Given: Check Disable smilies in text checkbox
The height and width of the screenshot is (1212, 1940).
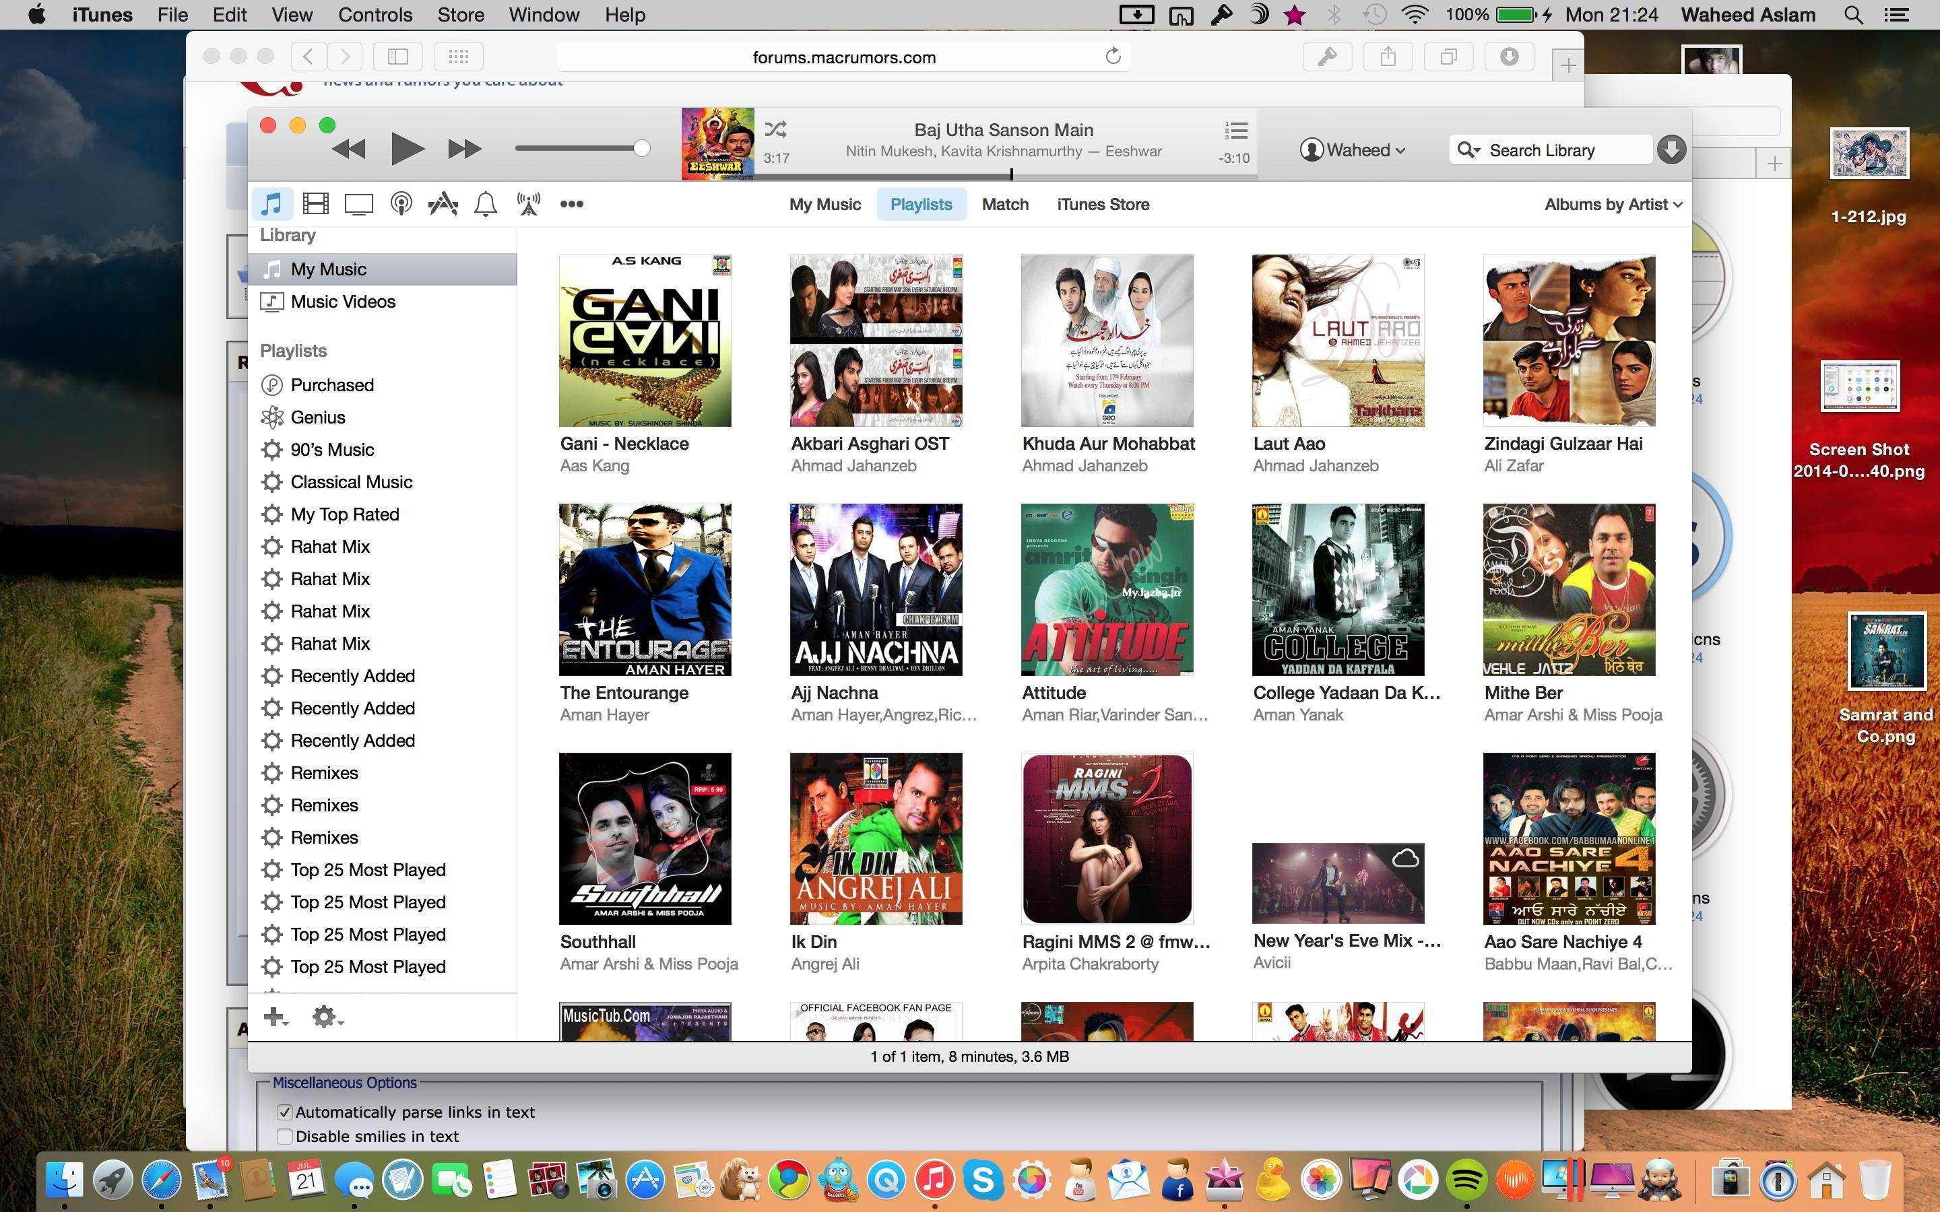Looking at the screenshot, I should [x=284, y=1136].
